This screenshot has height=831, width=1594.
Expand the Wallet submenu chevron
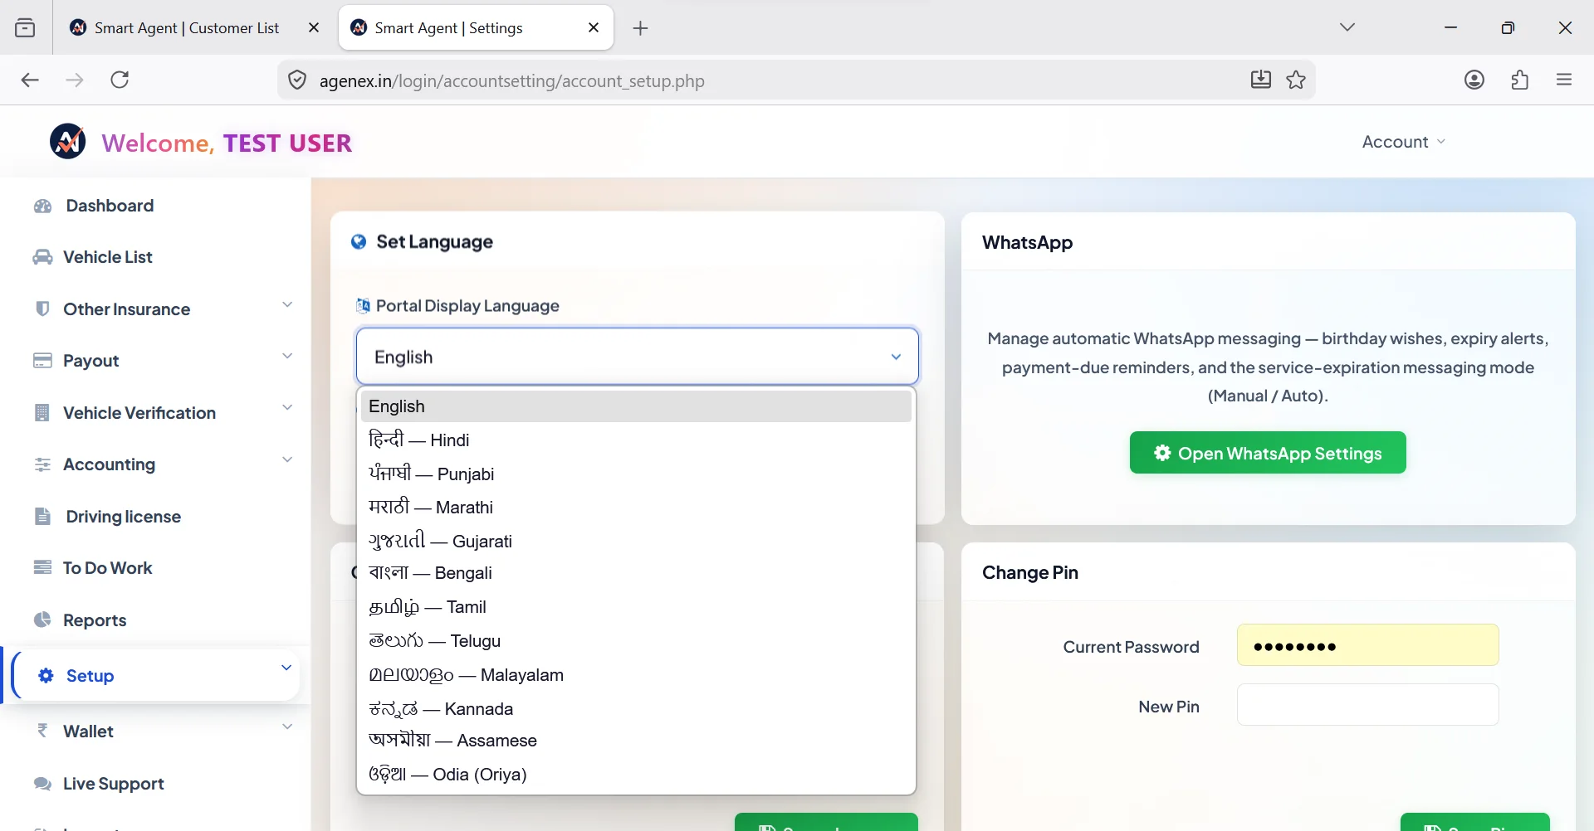pyautogui.click(x=287, y=727)
